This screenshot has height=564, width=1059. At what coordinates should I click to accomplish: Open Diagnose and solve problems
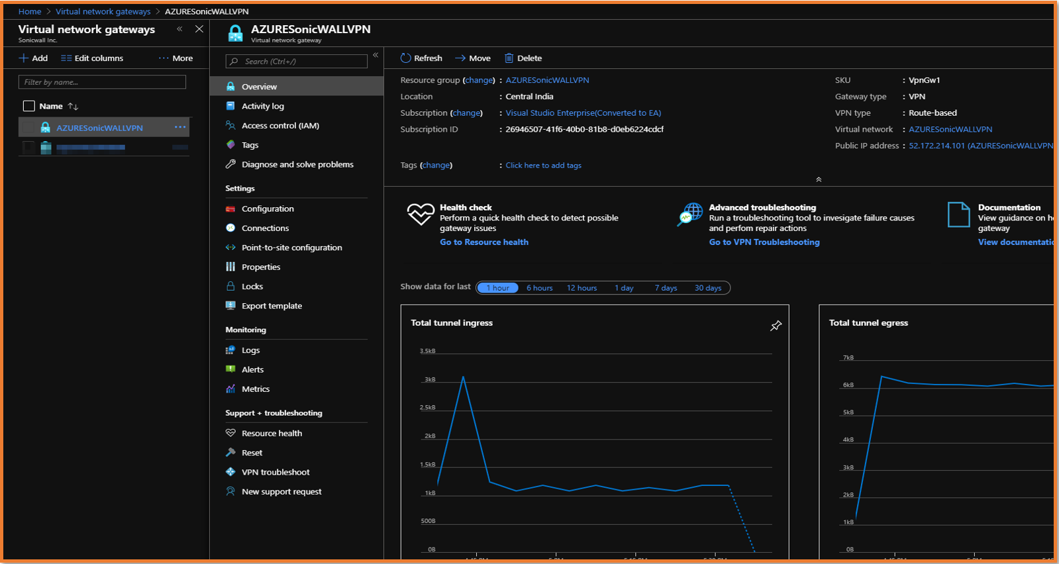click(x=297, y=164)
